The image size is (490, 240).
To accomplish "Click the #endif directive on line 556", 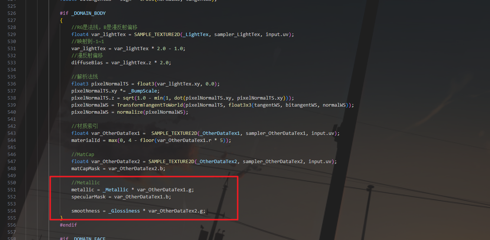I will coord(68,225).
